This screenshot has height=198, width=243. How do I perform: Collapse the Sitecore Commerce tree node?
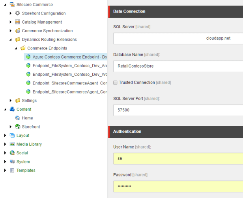click(x=5, y=5)
